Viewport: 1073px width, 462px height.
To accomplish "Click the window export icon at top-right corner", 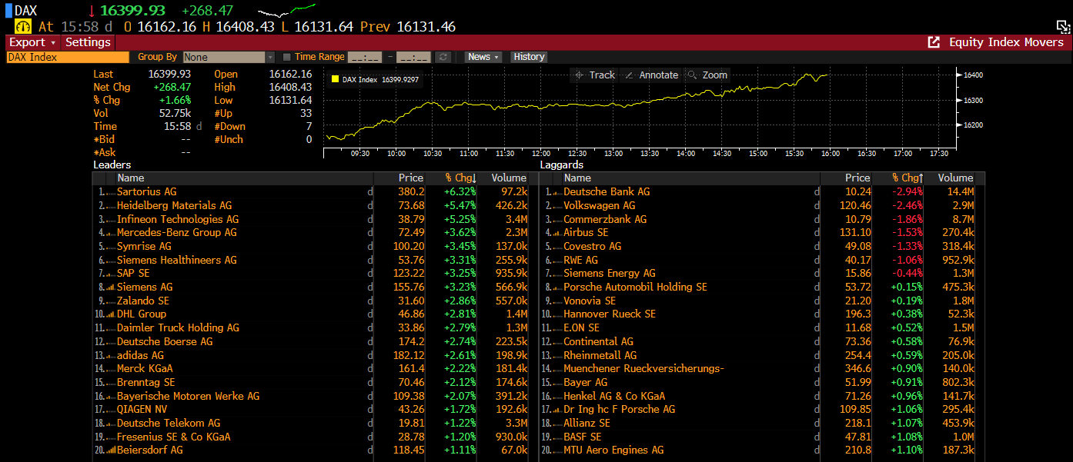I will (1063, 27).
